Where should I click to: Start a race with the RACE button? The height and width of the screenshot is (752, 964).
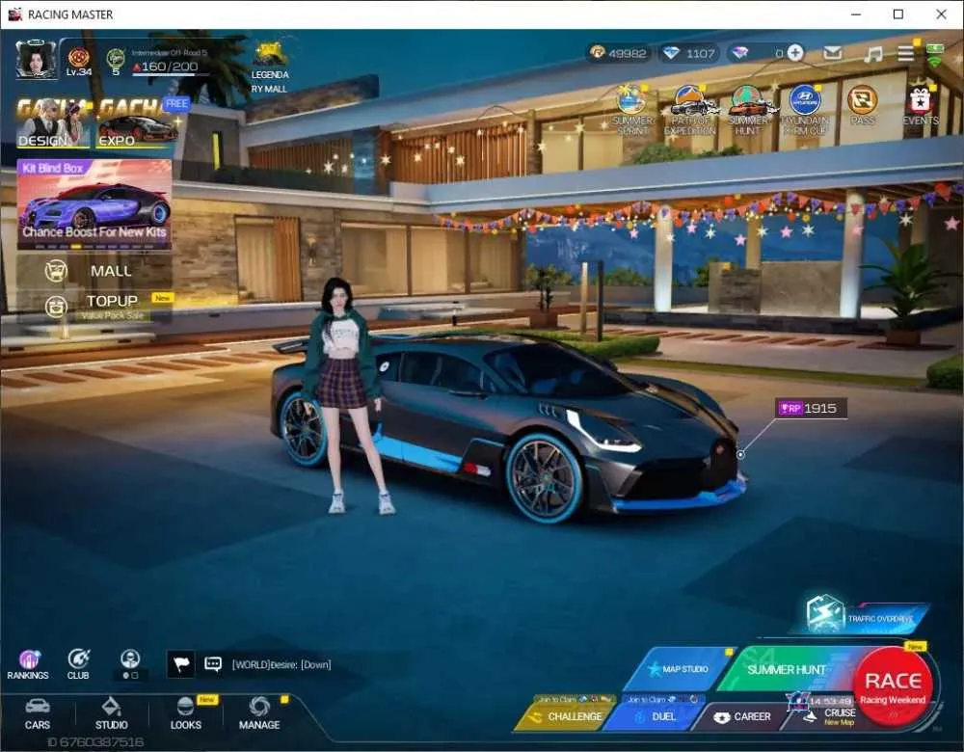pyautogui.click(x=893, y=685)
